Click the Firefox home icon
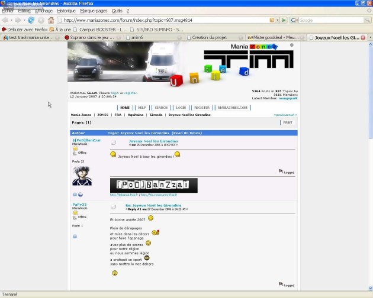The width and height of the screenshot is (373, 298). tap(51, 20)
